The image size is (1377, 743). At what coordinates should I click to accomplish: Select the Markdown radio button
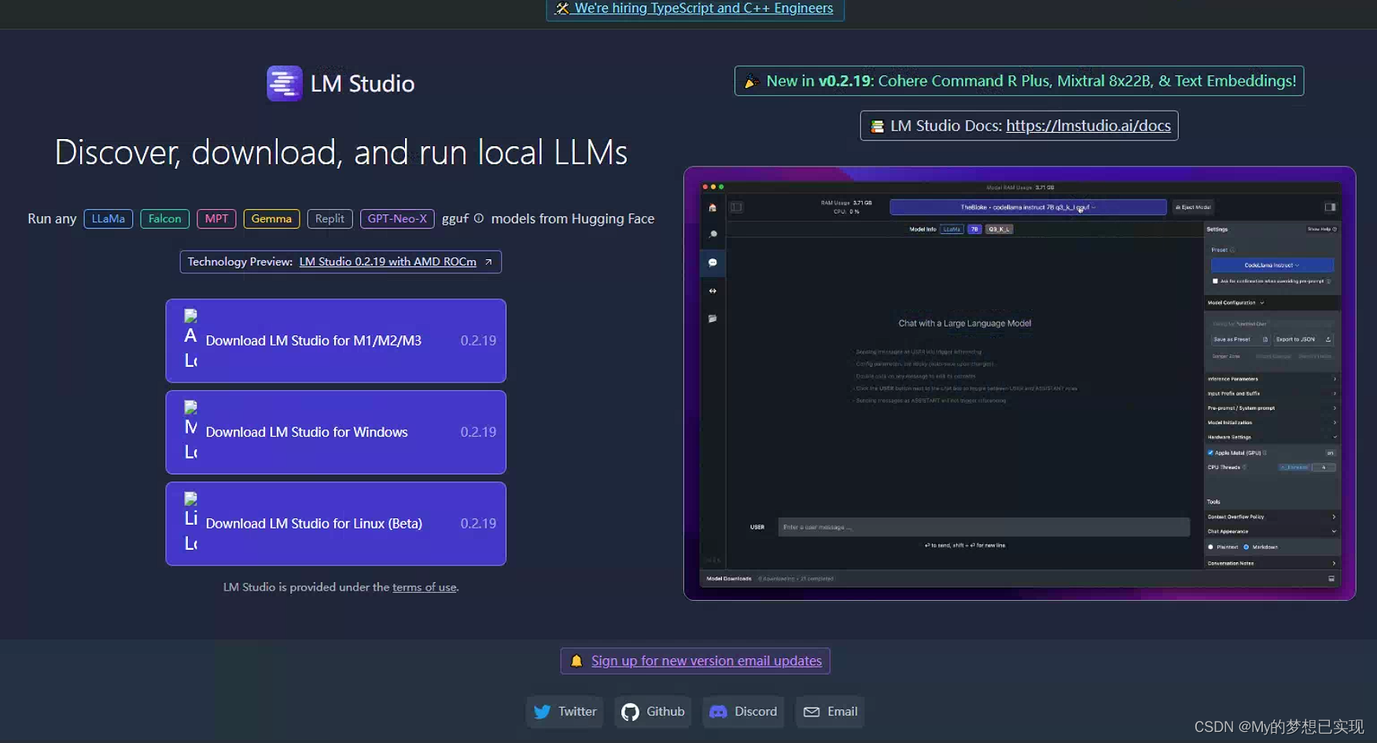(1246, 547)
